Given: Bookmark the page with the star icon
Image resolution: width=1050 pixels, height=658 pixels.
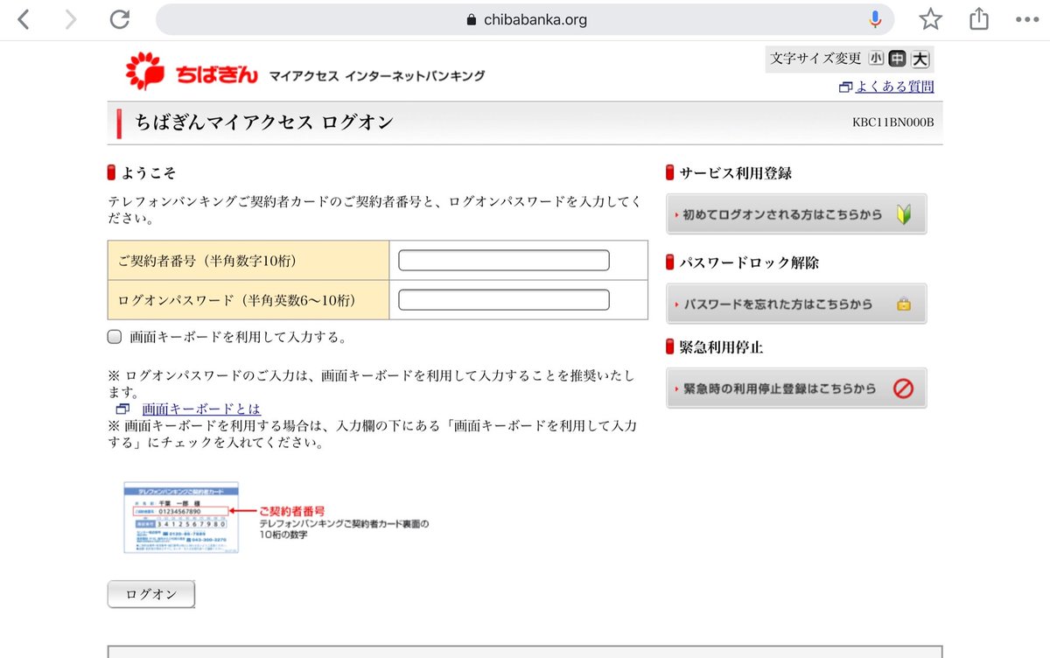Looking at the screenshot, I should click(930, 19).
